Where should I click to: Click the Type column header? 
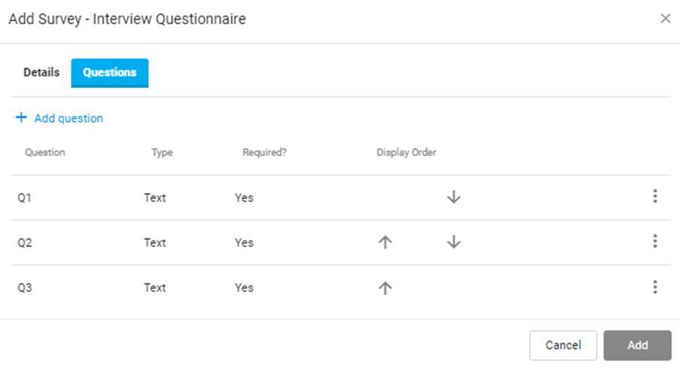162,153
